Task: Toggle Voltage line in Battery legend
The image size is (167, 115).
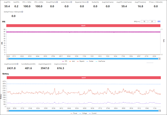Action: click(85, 114)
